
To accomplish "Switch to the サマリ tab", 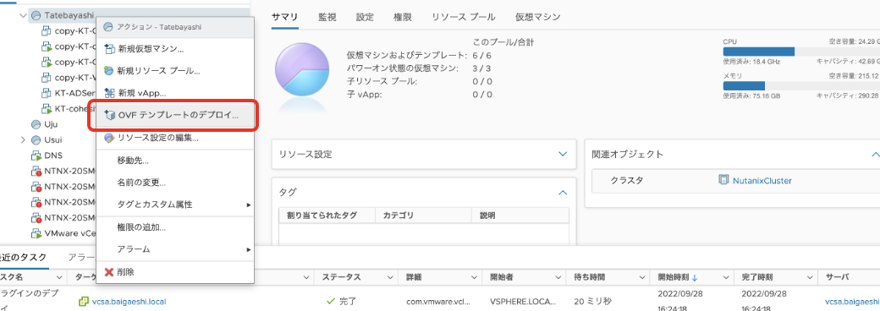I will [284, 17].
